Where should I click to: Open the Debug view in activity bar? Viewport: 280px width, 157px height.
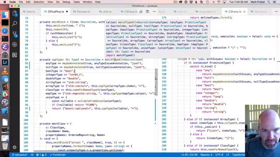pyautogui.click(x=14, y=44)
